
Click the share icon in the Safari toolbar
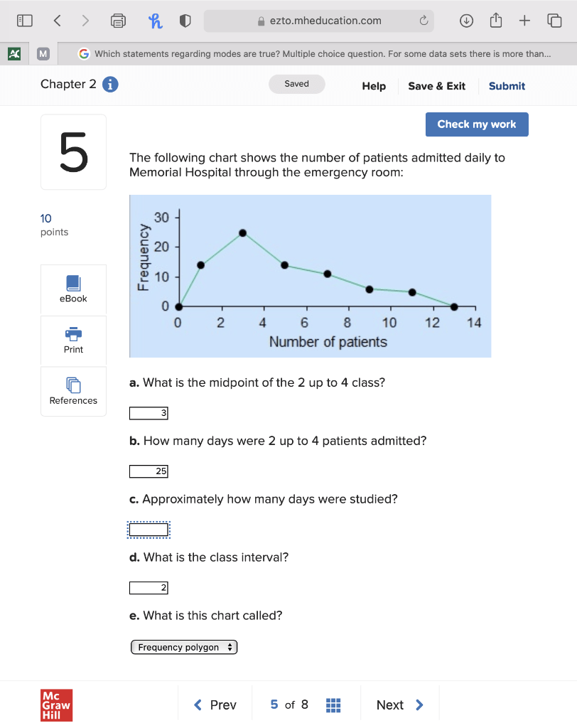[x=496, y=20]
